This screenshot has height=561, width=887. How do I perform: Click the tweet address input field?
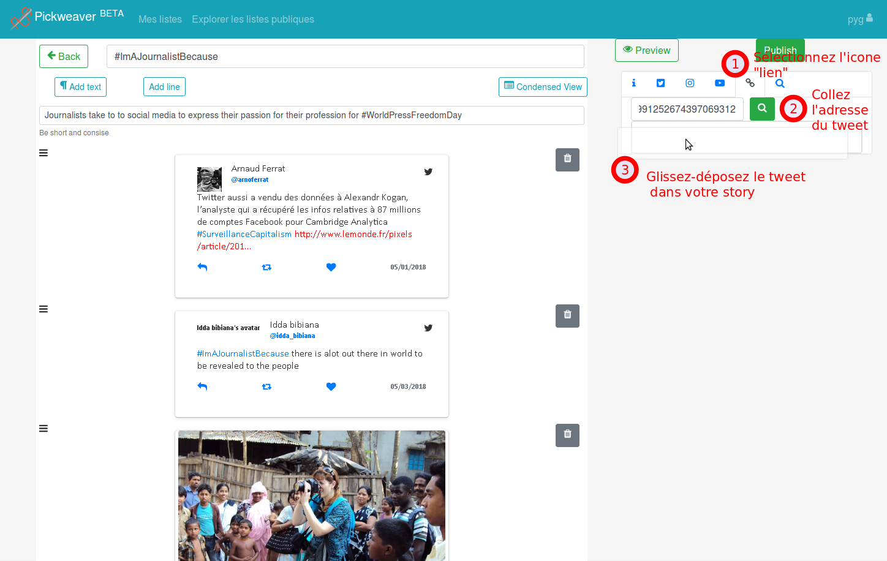(x=687, y=109)
